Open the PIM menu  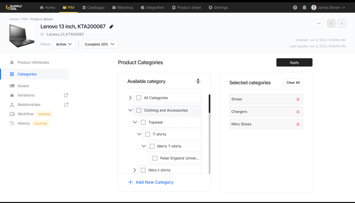[69, 7]
